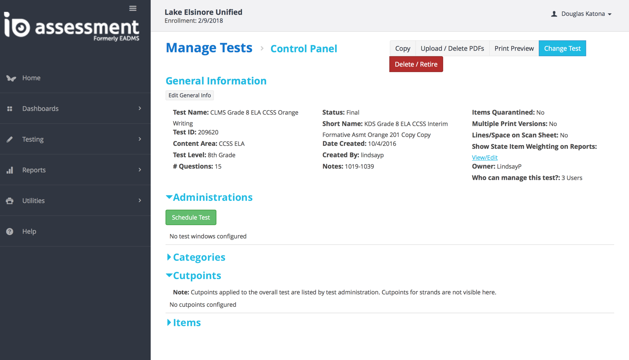Open the View/Edit state weighting link

coord(484,157)
